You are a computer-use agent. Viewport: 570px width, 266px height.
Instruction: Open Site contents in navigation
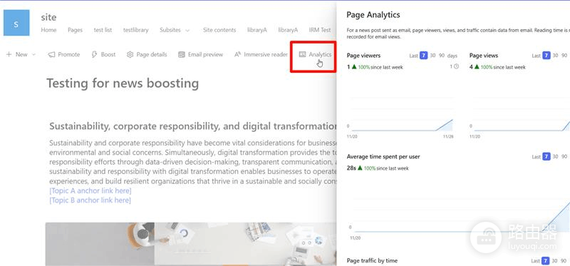point(219,30)
